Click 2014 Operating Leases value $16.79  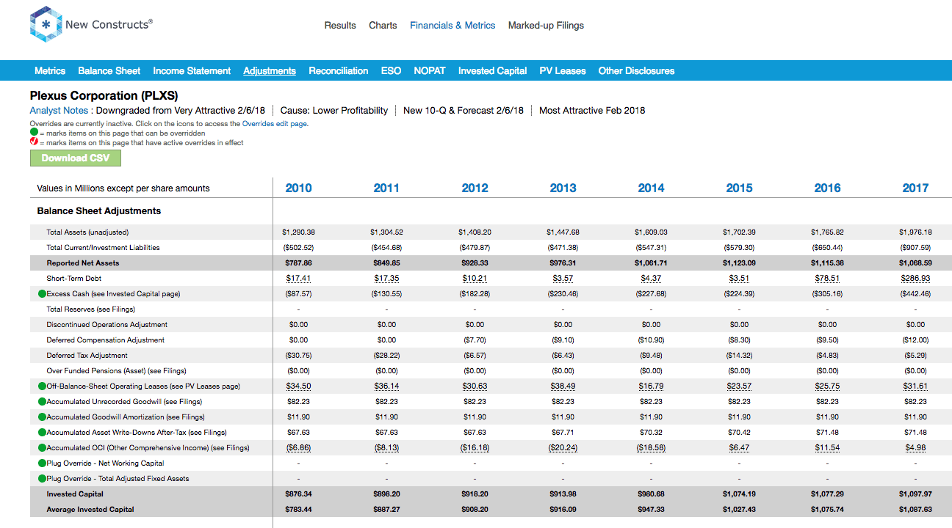pos(651,386)
